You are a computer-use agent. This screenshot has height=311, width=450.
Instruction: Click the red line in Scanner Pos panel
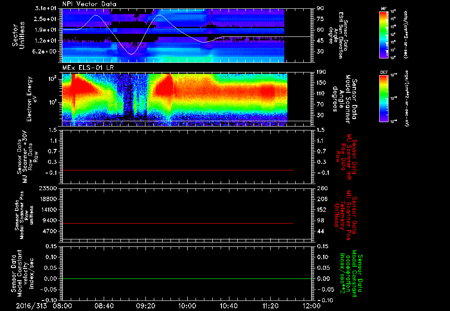tap(178, 223)
